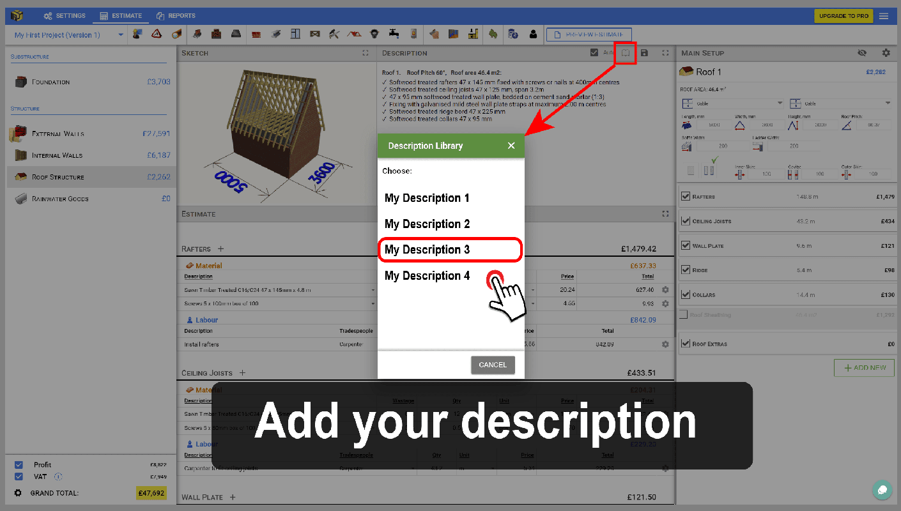Expand the Estimate panel to fullscreen
The width and height of the screenshot is (901, 511).
pos(665,214)
